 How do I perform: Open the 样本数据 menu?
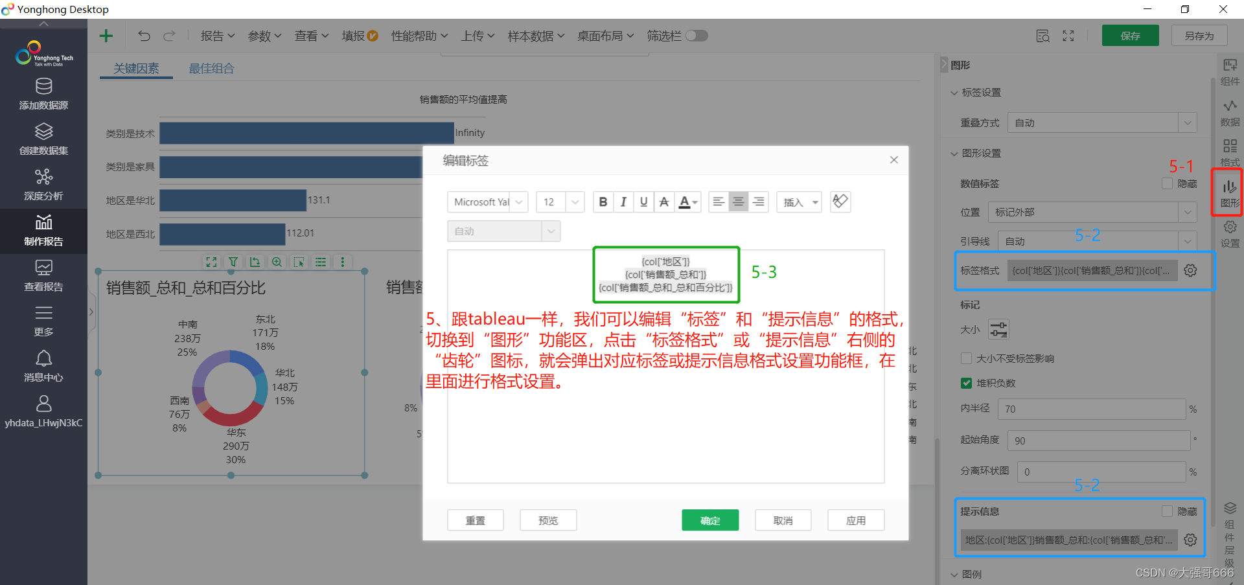point(536,36)
